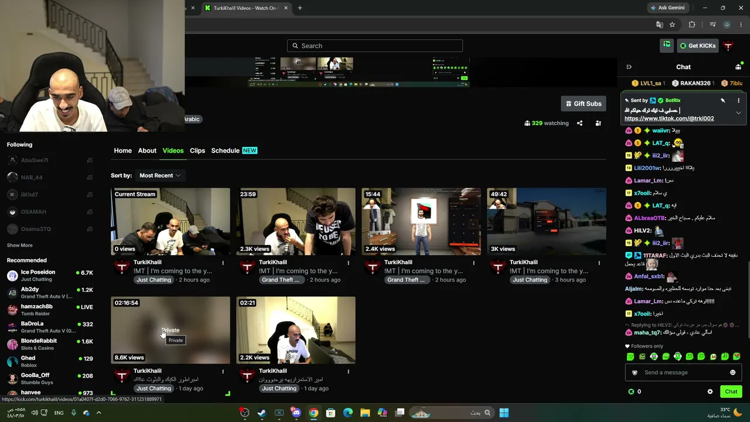The image size is (750, 422).
Task: Click the Gift Subs button
Action: pos(583,104)
